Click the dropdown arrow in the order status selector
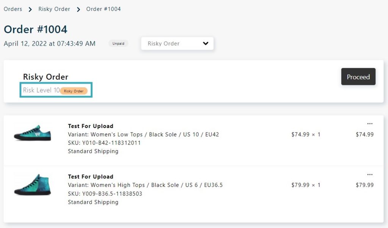 (x=205, y=43)
